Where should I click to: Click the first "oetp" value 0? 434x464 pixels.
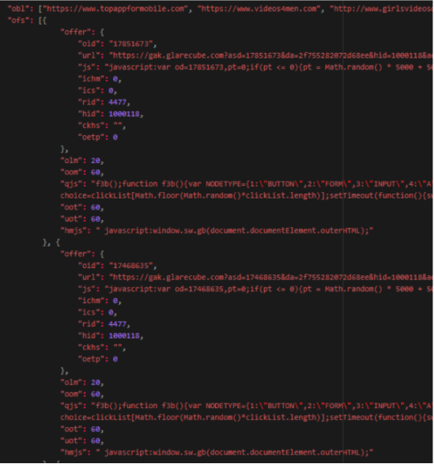coord(115,138)
